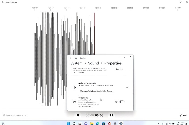Stop the recording with the square button
This screenshot has width=189, height=125.
78,115
